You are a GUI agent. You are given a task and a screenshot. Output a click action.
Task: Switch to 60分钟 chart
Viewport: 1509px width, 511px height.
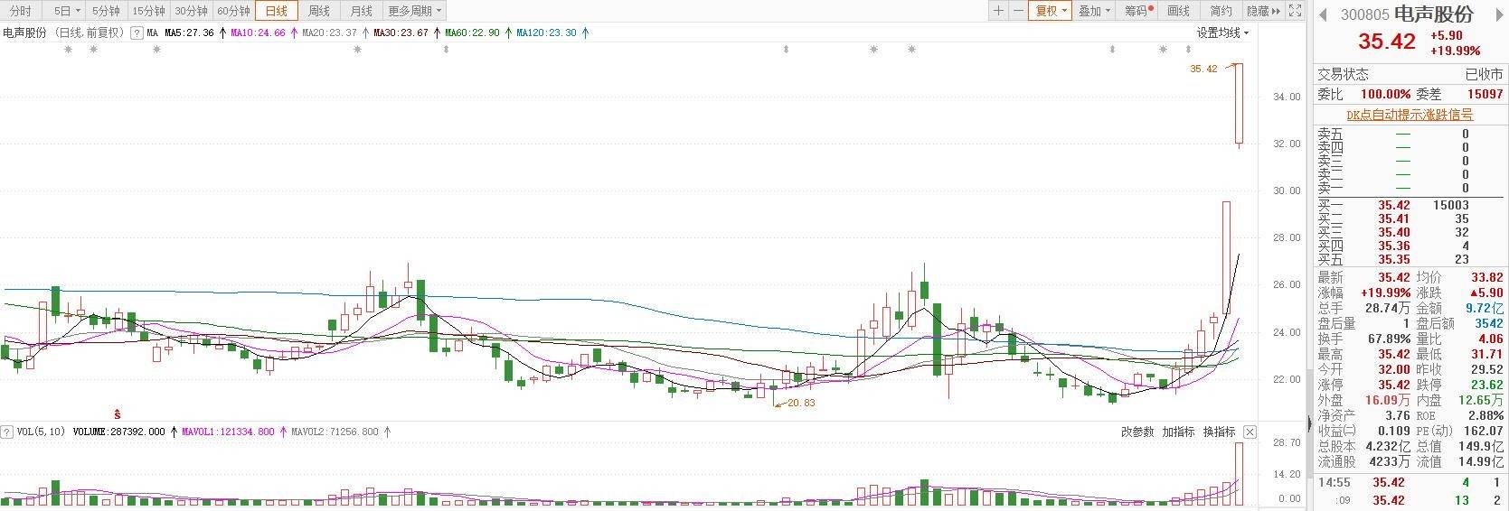(233, 11)
